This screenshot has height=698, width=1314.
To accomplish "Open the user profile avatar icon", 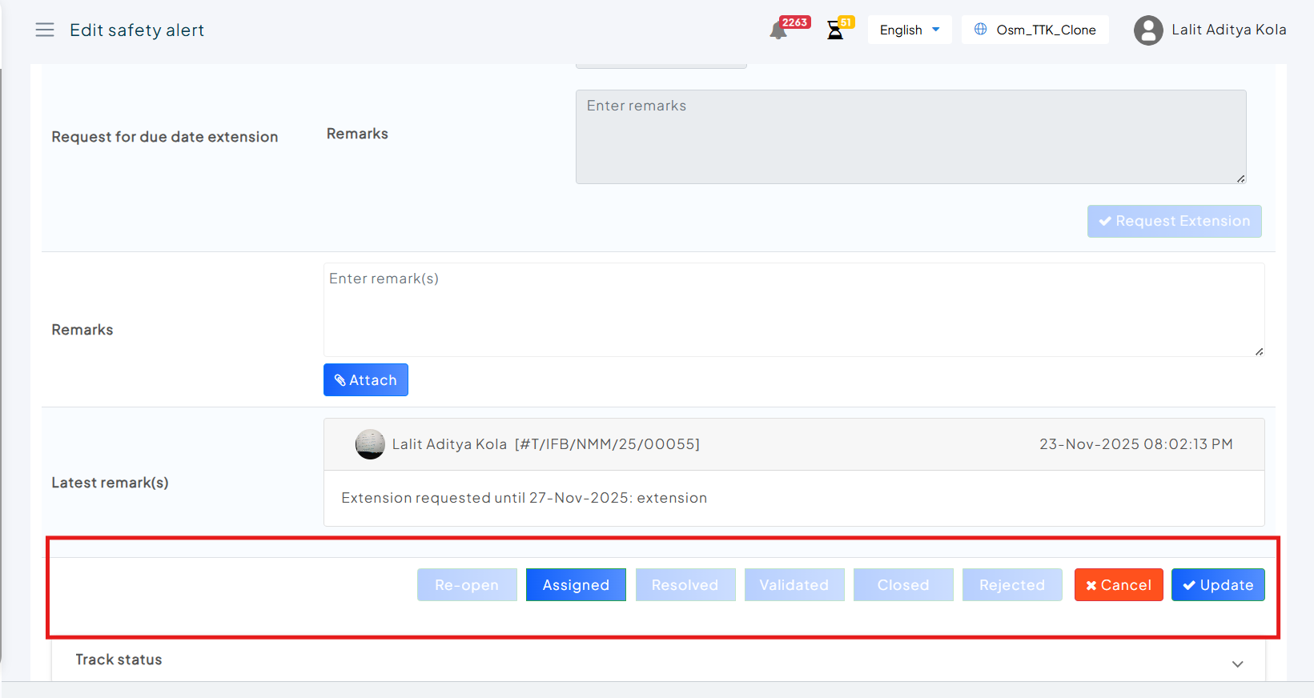I will point(1147,30).
